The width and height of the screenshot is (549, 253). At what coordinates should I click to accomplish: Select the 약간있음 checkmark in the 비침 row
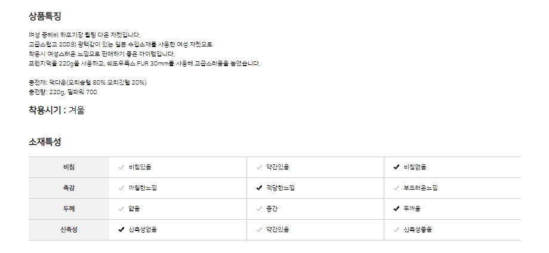click(x=259, y=167)
